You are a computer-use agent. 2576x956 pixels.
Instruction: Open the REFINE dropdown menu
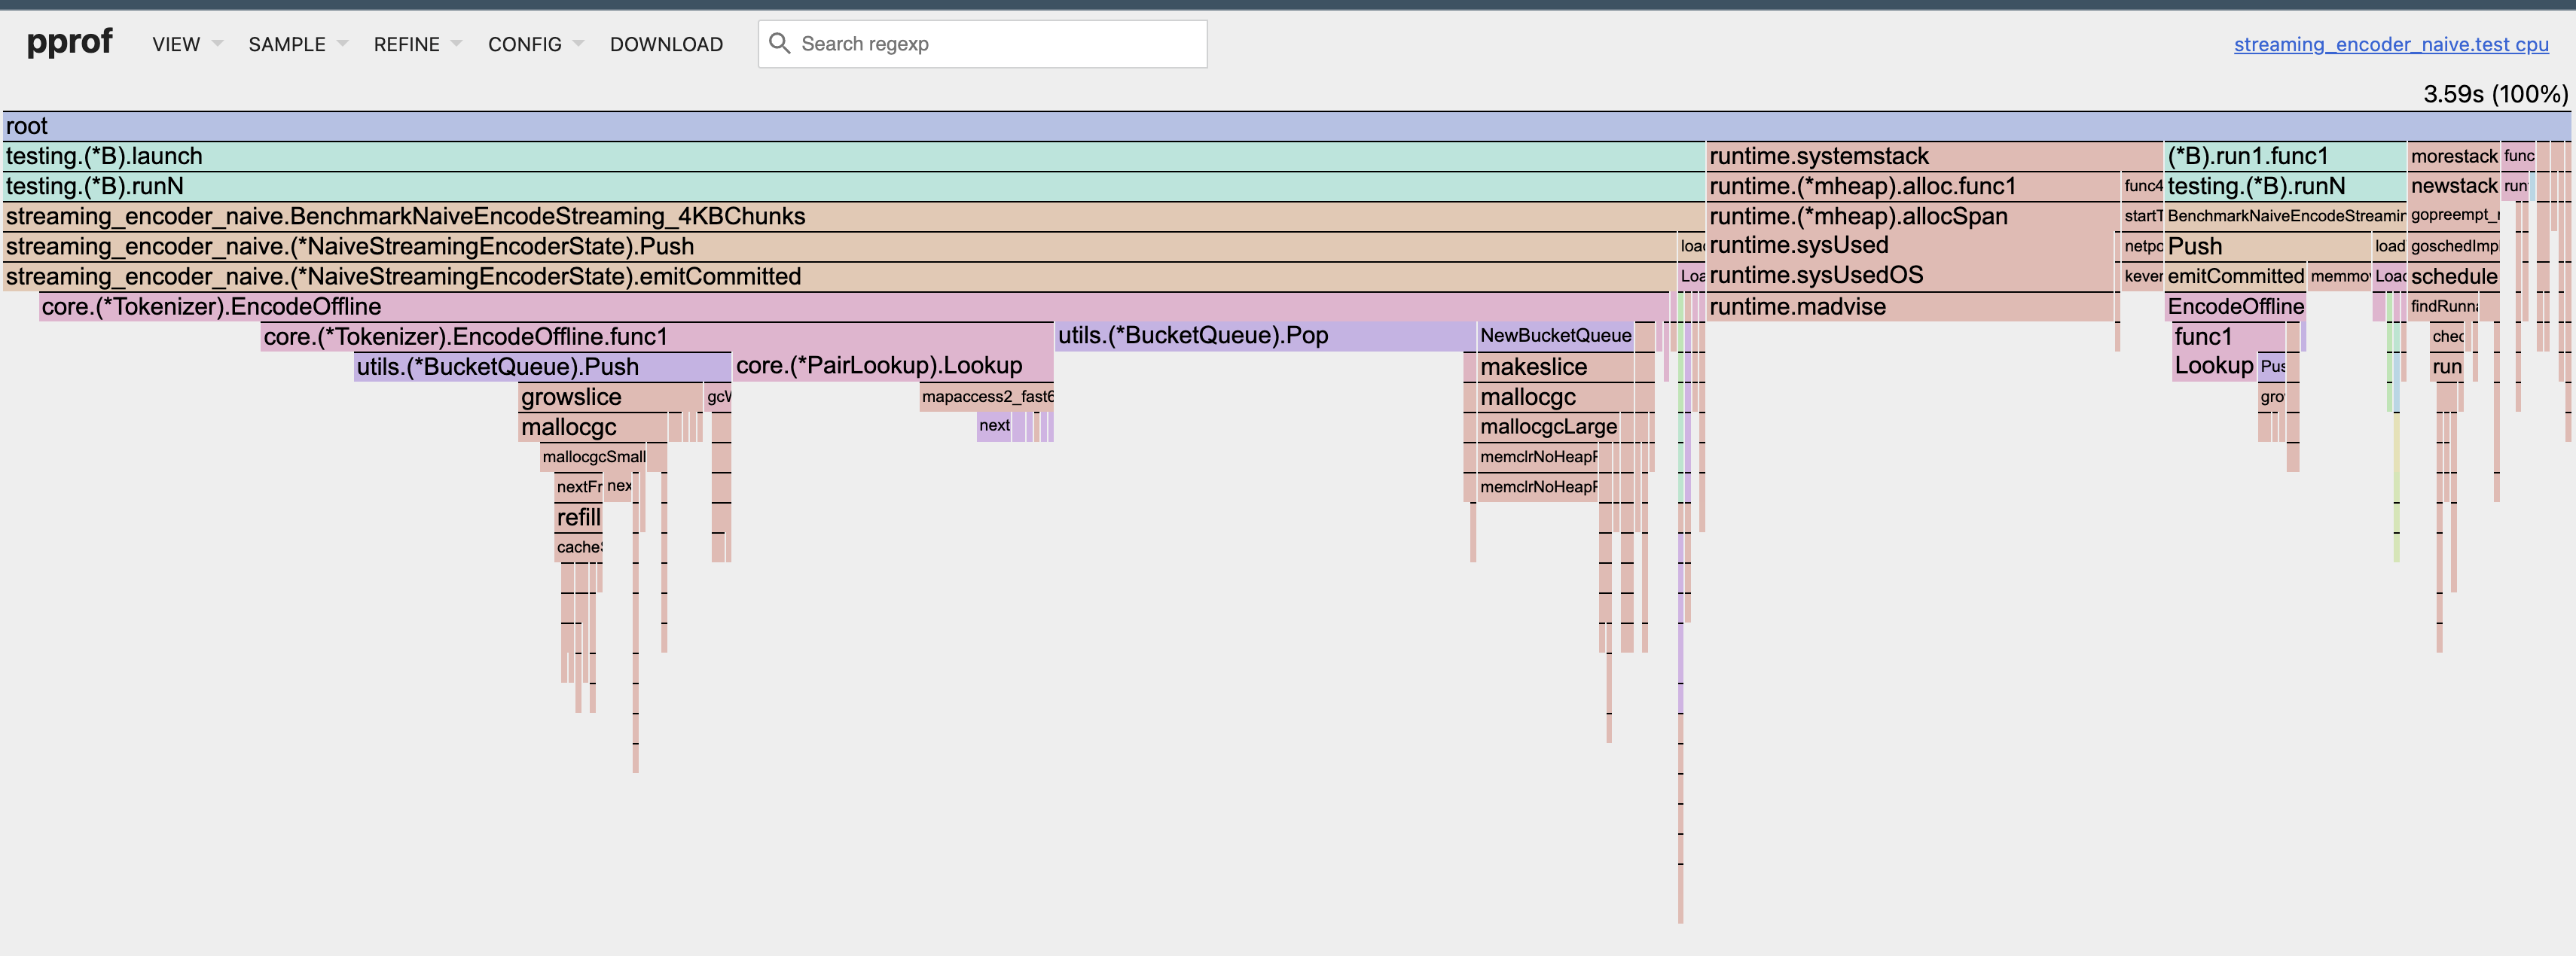(407, 44)
